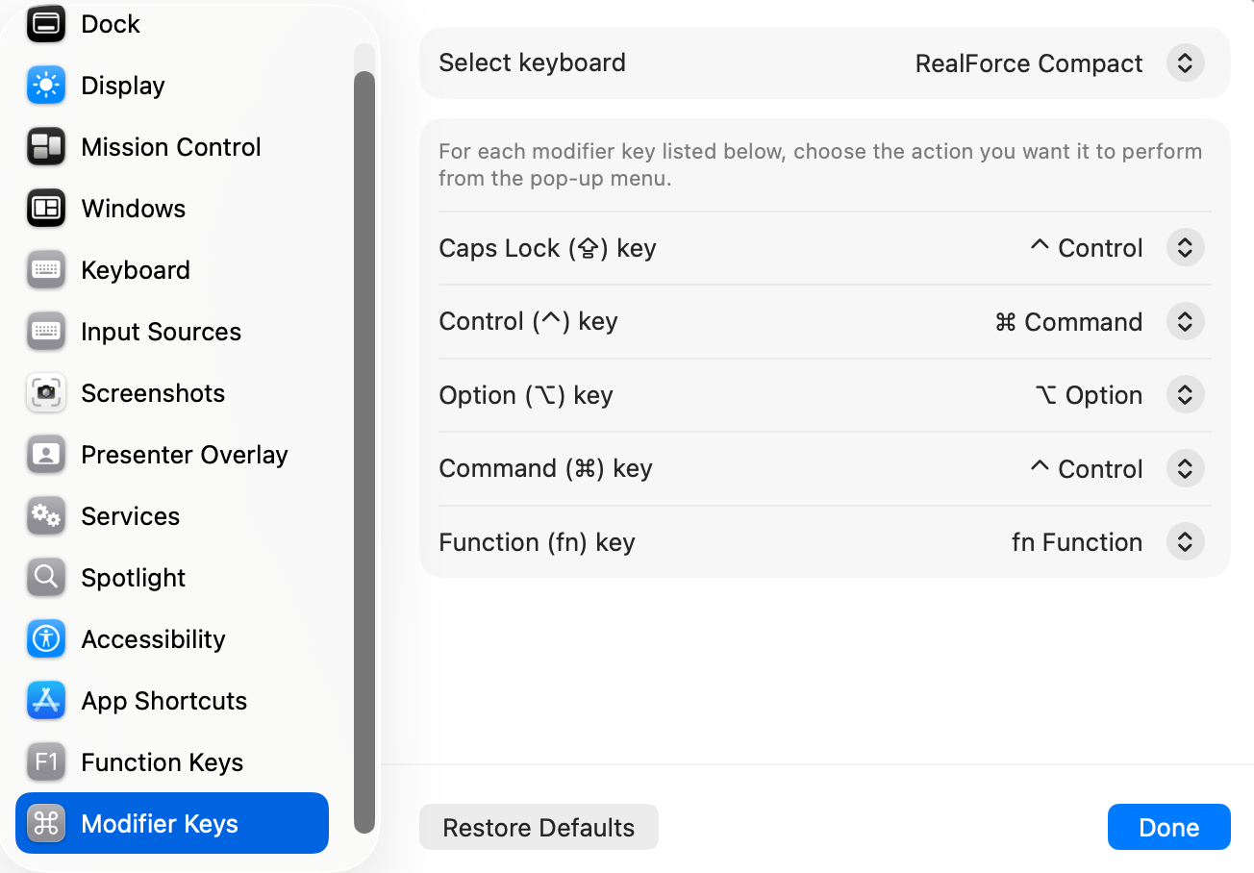This screenshot has width=1254, height=873.
Task: Select the Screenshots camera icon
Action: [46, 393]
